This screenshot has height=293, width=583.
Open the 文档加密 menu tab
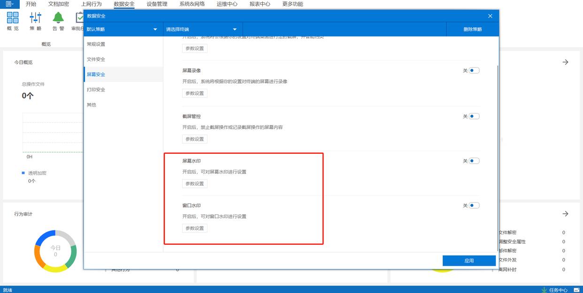click(x=59, y=4)
